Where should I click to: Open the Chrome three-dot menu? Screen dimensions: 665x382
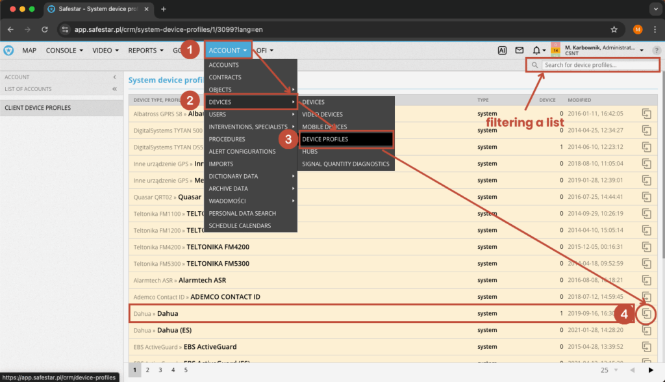click(655, 29)
